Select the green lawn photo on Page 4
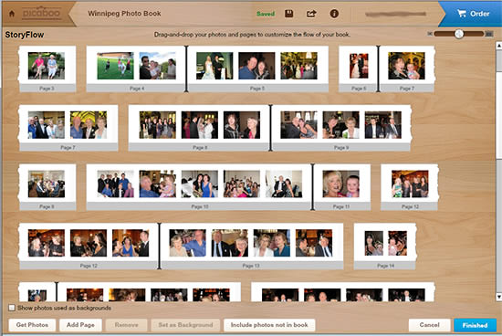Image resolution: width=502 pixels, height=336 pixels. (x=116, y=66)
